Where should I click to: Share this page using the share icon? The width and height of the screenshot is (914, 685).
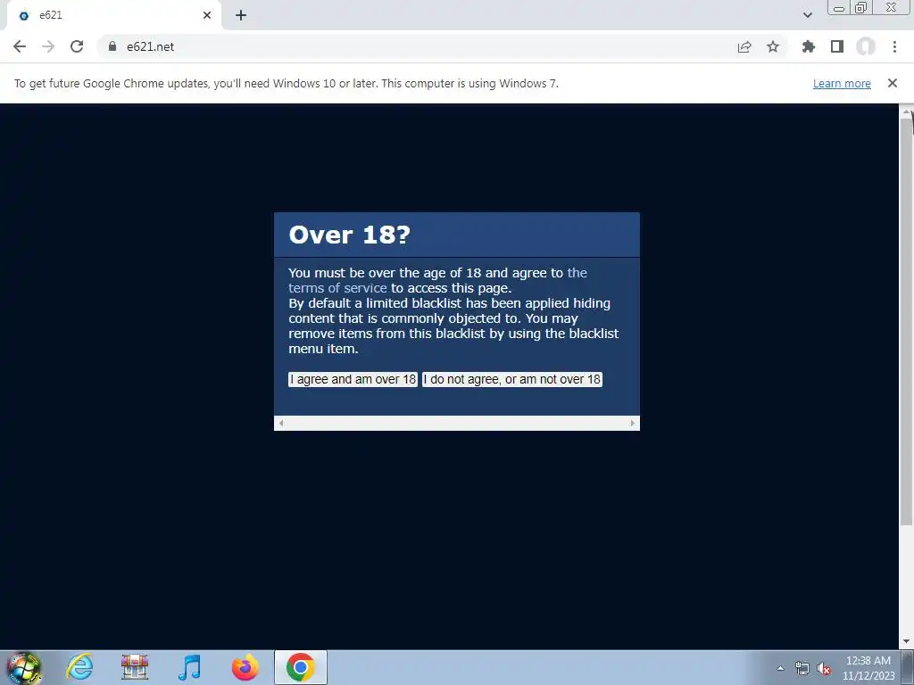744,46
